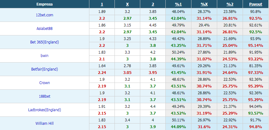
Task: Select the 94.04% payout for Ladbrokes
Action: tap(256, 107)
